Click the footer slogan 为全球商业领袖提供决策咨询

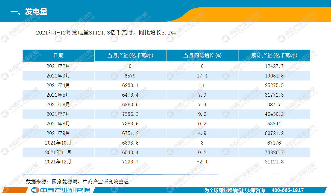(235, 190)
